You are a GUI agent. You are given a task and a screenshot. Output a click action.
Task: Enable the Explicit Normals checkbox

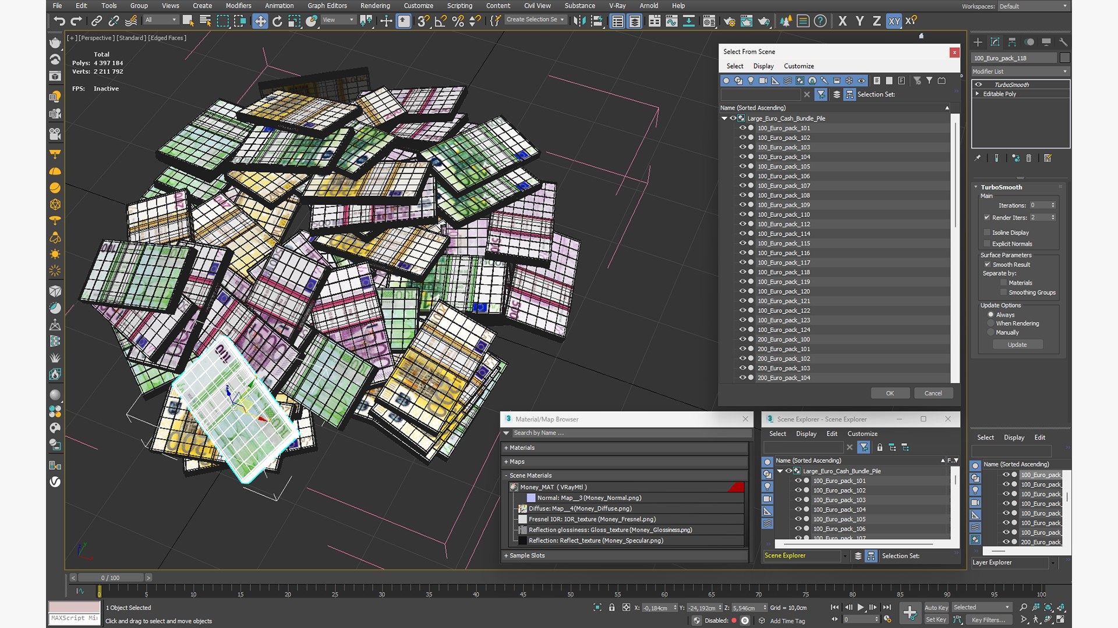(987, 244)
